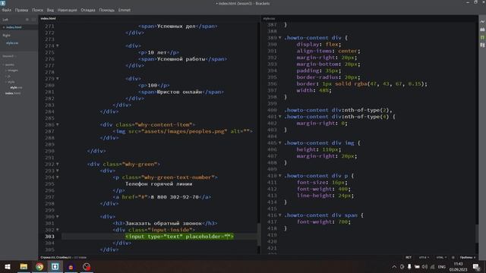Switch to Brackets taskbar icon

click(55, 267)
